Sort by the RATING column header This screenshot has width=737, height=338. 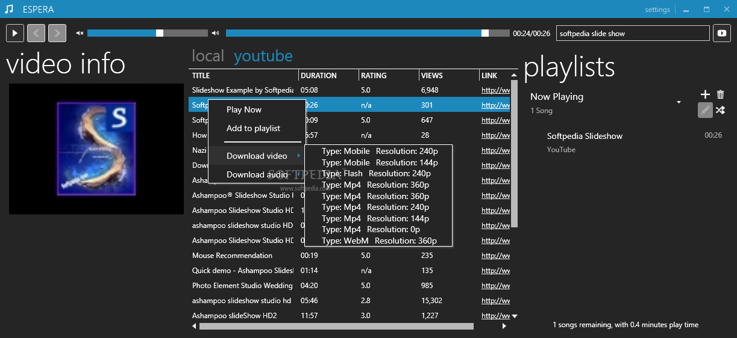389,76
